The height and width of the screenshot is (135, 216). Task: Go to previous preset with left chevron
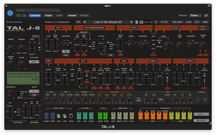18,16
